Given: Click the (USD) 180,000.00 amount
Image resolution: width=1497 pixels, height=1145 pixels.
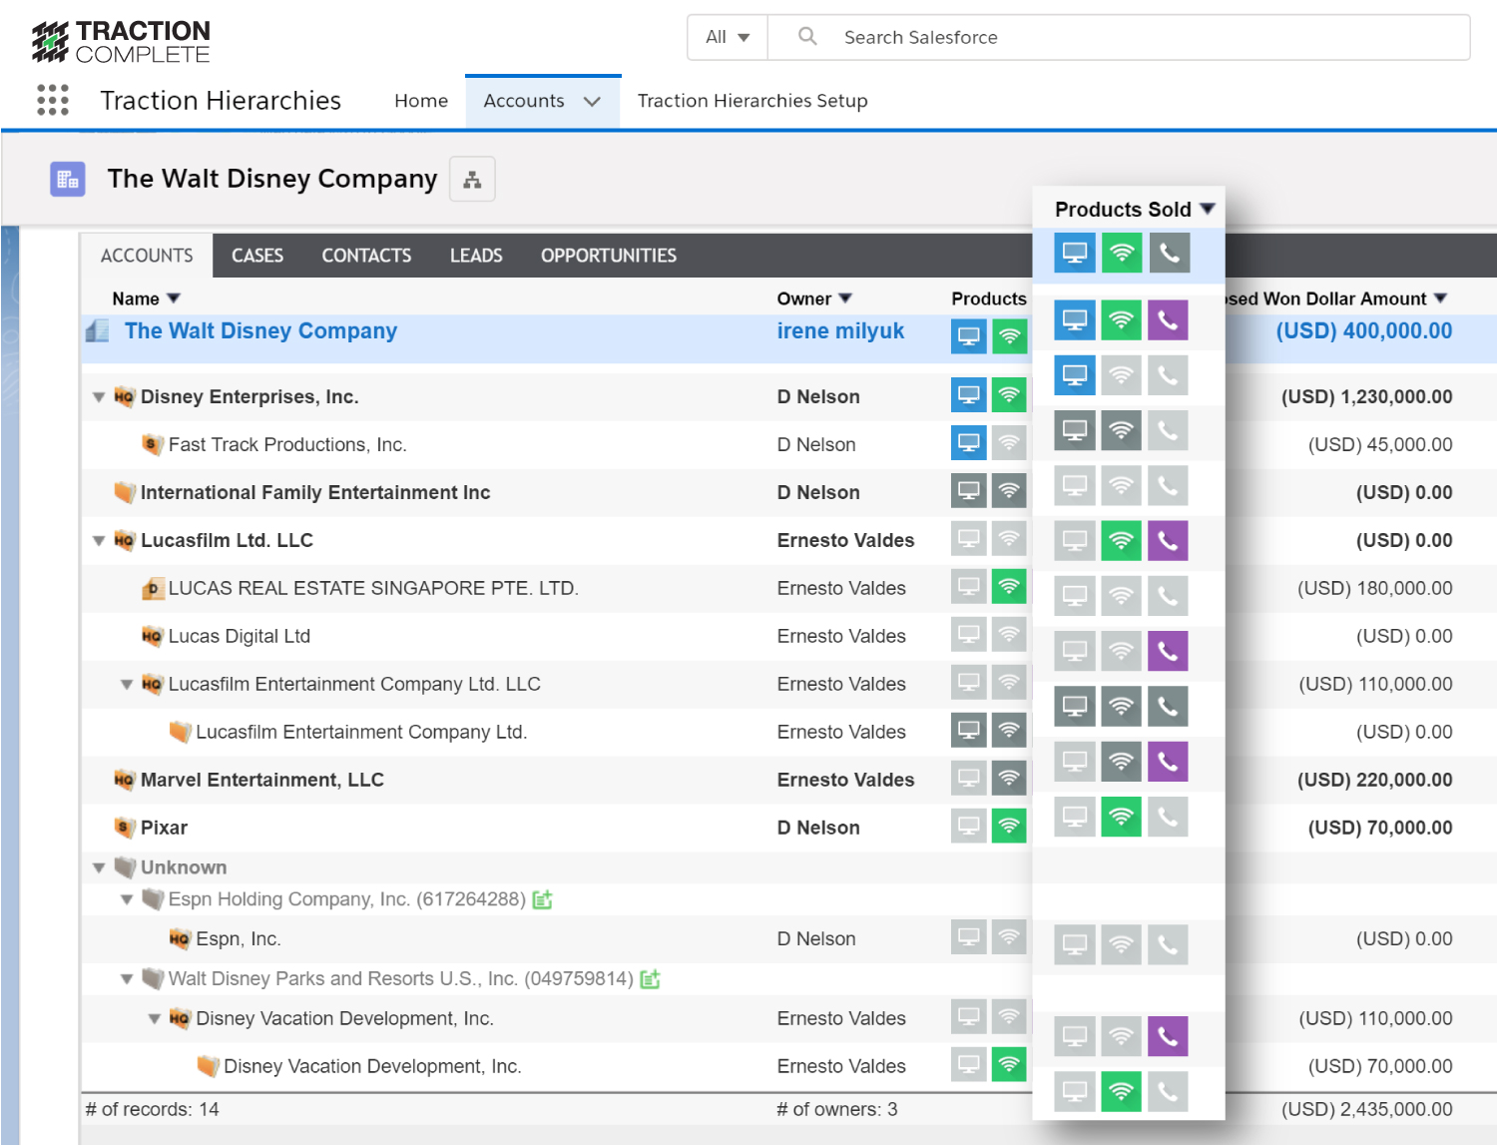Looking at the screenshot, I should pyautogui.click(x=1374, y=588).
